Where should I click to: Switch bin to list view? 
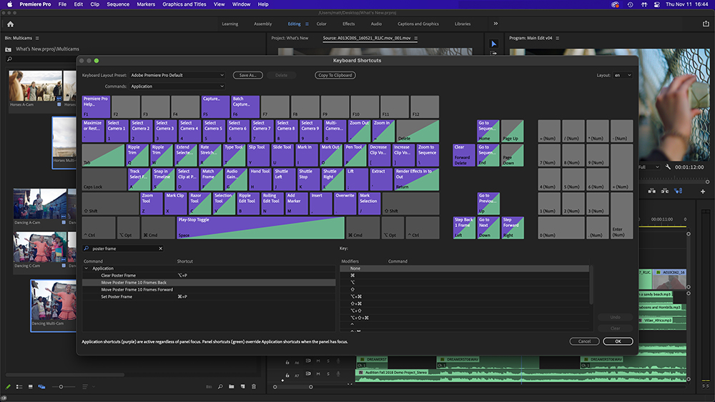click(x=19, y=386)
